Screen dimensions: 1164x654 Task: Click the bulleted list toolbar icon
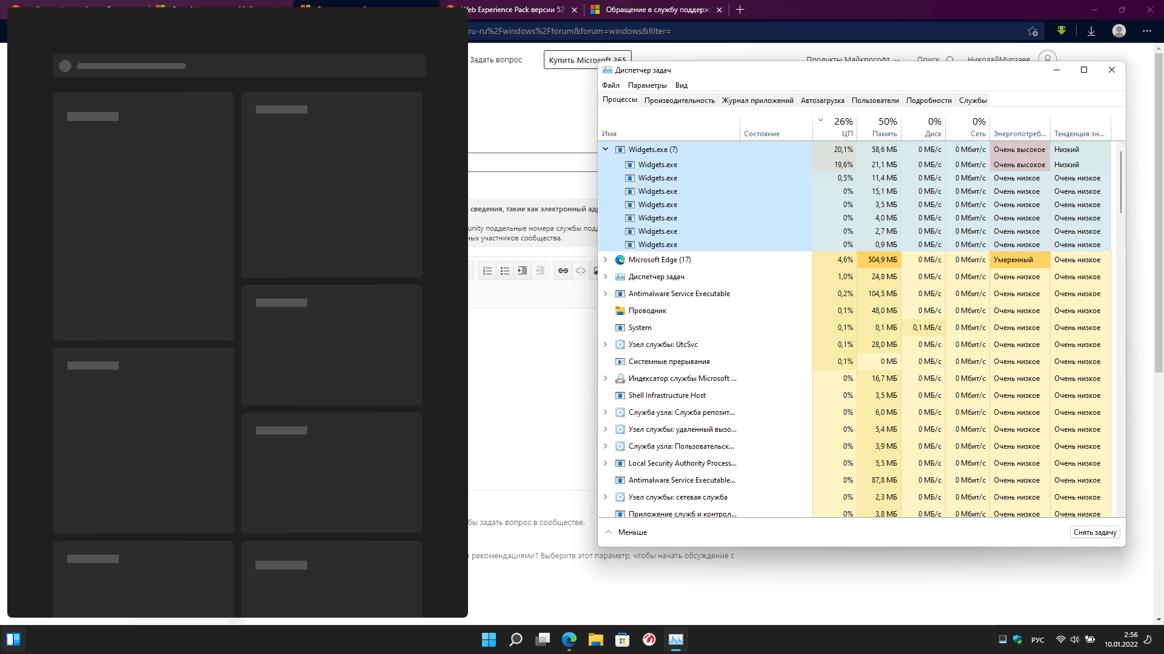[505, 271]
